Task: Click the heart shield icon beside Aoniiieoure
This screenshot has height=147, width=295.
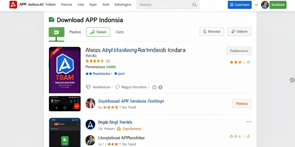Action: coord(88,87)
